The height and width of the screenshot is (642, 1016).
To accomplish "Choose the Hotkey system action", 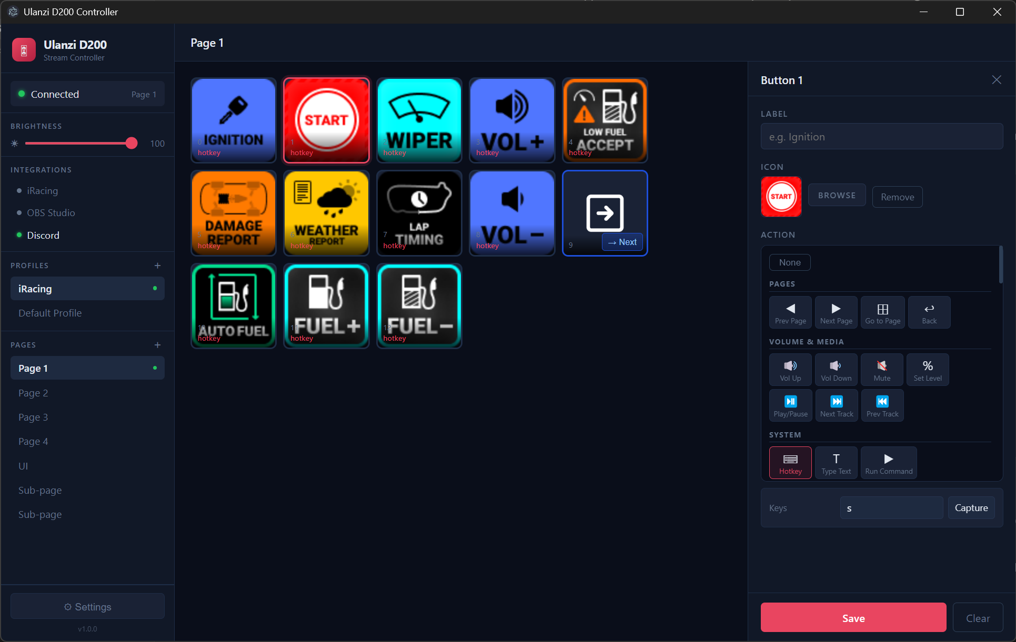I will (790, 463).
